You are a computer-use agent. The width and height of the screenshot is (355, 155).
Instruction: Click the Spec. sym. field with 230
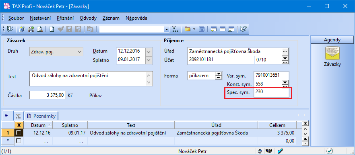(271, 92)
